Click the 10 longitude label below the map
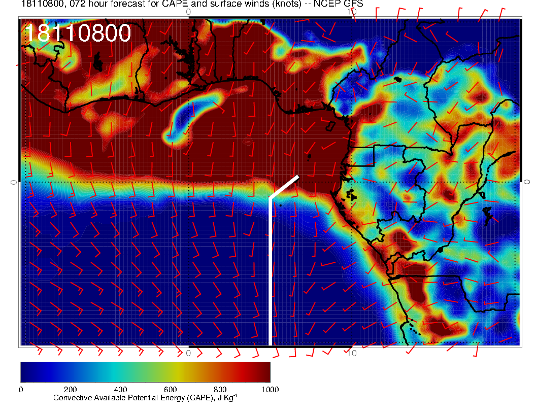 coord(354,353)
